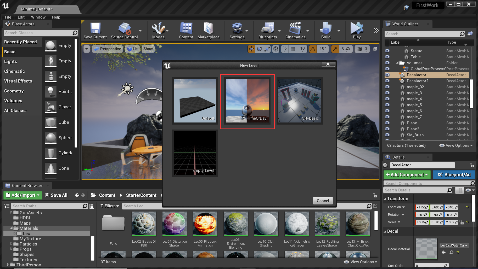
Task: Click the camera speed icon in viewport
Action: 360,49
